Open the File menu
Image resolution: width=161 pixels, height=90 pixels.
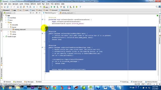[x=2, y=4]
